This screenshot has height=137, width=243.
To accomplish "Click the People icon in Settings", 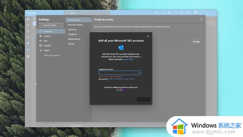I will pos(41,50).
